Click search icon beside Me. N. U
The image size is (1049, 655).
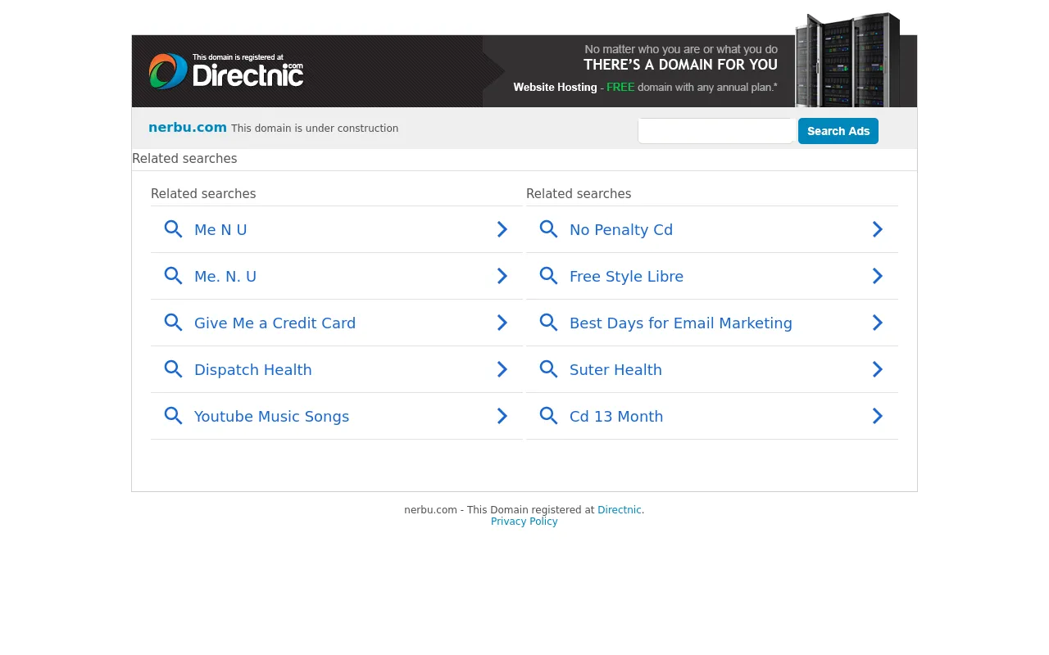[x=173, y=276]
